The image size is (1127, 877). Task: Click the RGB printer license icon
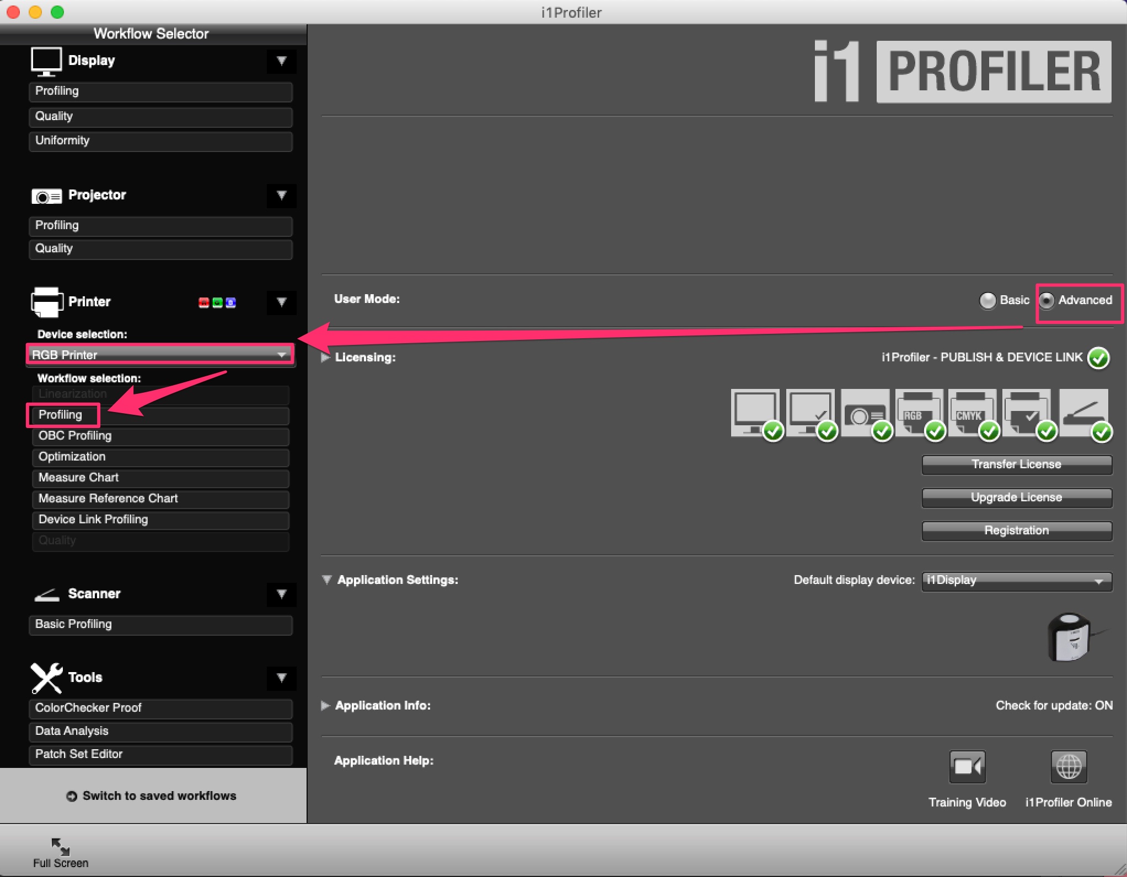click(x=919, y=413)
